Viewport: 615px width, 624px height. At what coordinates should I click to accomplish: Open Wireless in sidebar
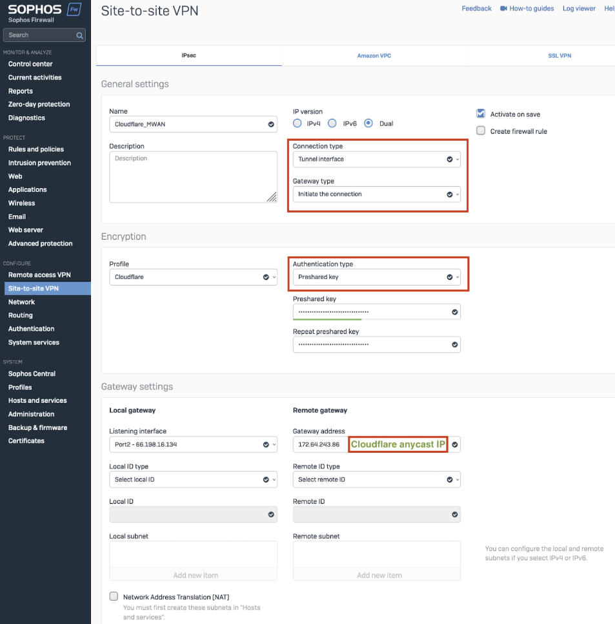[21, 203]
